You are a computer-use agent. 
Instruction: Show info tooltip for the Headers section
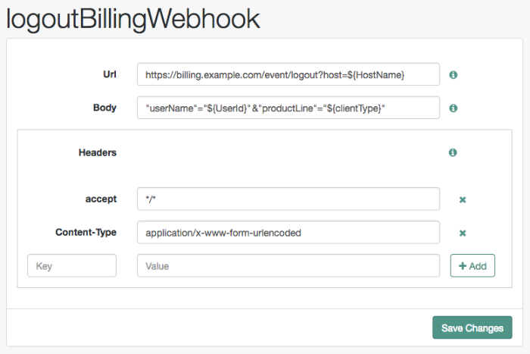point(453,152)
